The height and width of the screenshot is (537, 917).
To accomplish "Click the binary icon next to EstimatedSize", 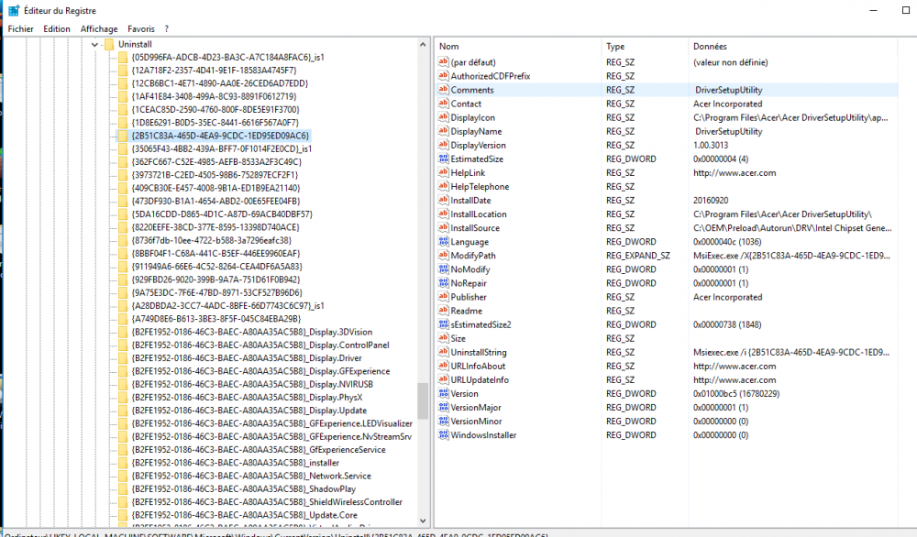I will [443, 159].
